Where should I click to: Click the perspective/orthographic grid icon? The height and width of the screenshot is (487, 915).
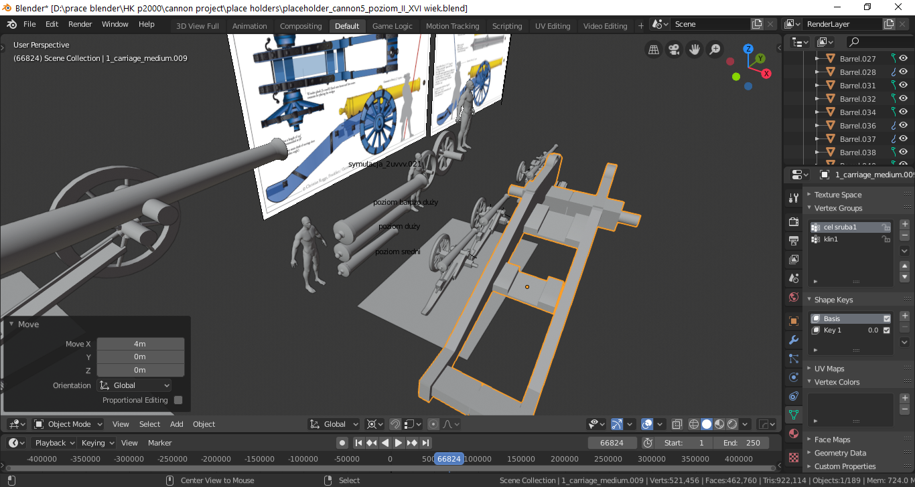pyautogui.click(x=654, y=50)
